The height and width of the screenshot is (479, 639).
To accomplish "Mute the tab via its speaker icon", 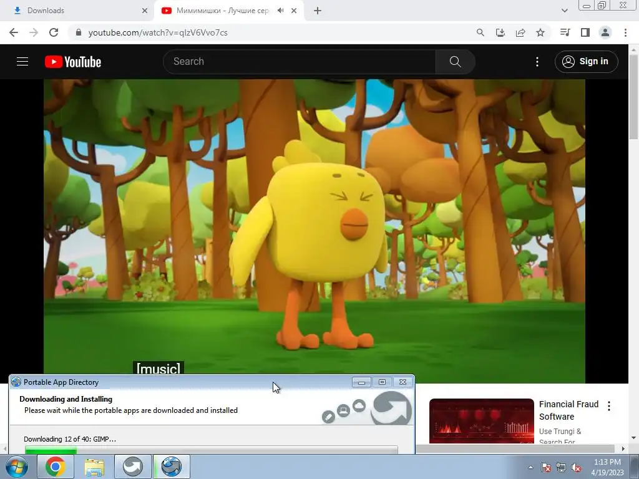I will 280,11.
